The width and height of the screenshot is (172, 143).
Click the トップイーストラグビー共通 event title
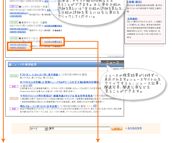coord(34,7)
